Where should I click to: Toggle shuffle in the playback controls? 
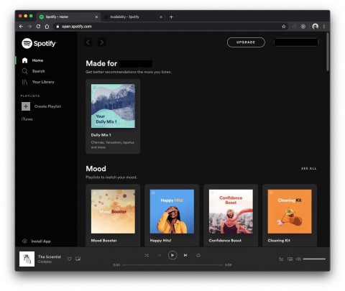147,255
